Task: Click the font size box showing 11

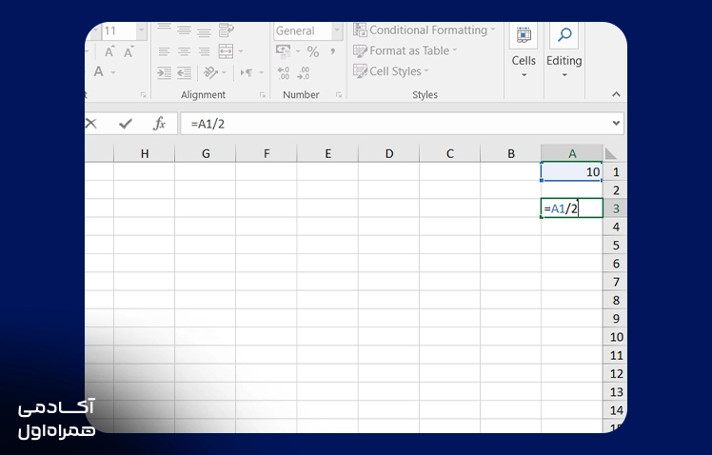Action: tap(119, 30)
